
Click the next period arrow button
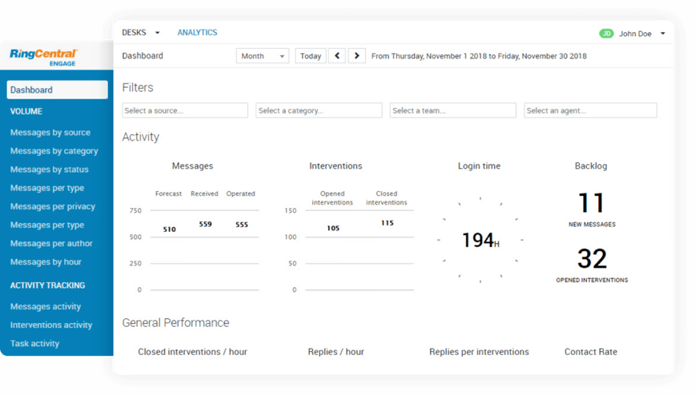357,56
